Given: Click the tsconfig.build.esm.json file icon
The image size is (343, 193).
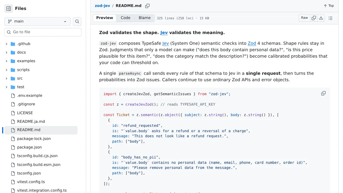Looking at the screenshot, I should click(13, 165).
